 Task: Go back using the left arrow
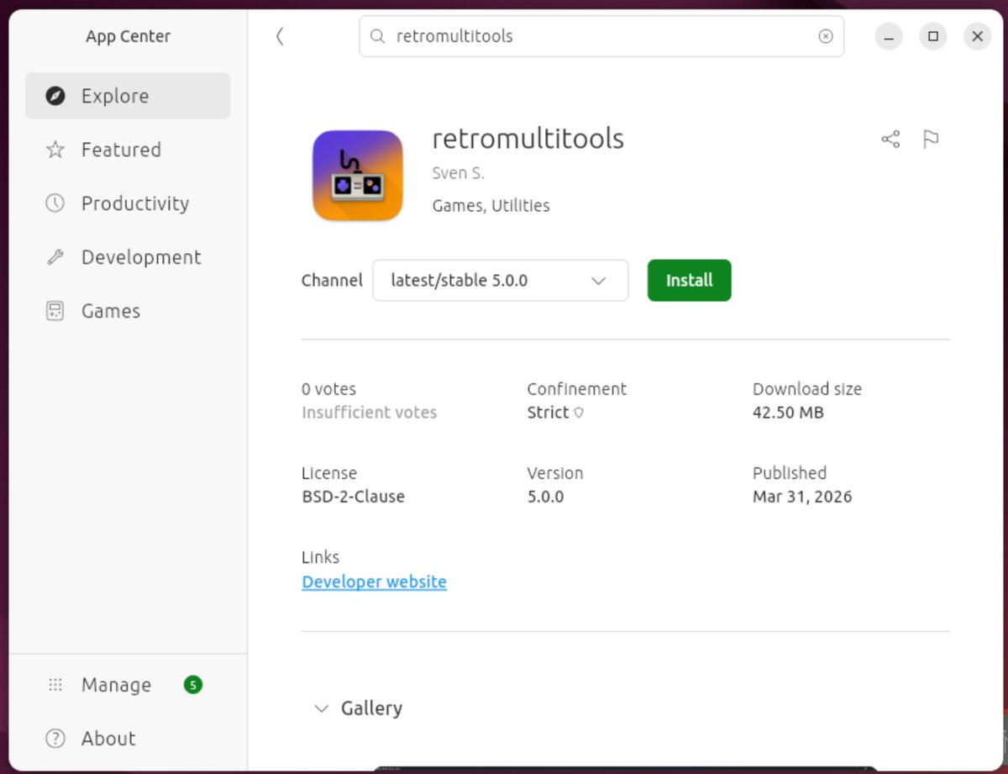(280, 36)
